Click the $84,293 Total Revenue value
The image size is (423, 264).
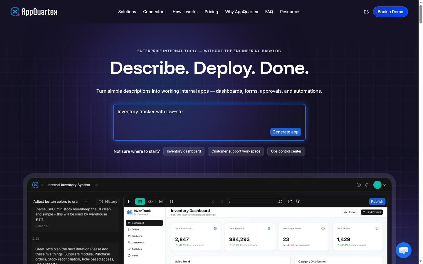click(239, 239)
